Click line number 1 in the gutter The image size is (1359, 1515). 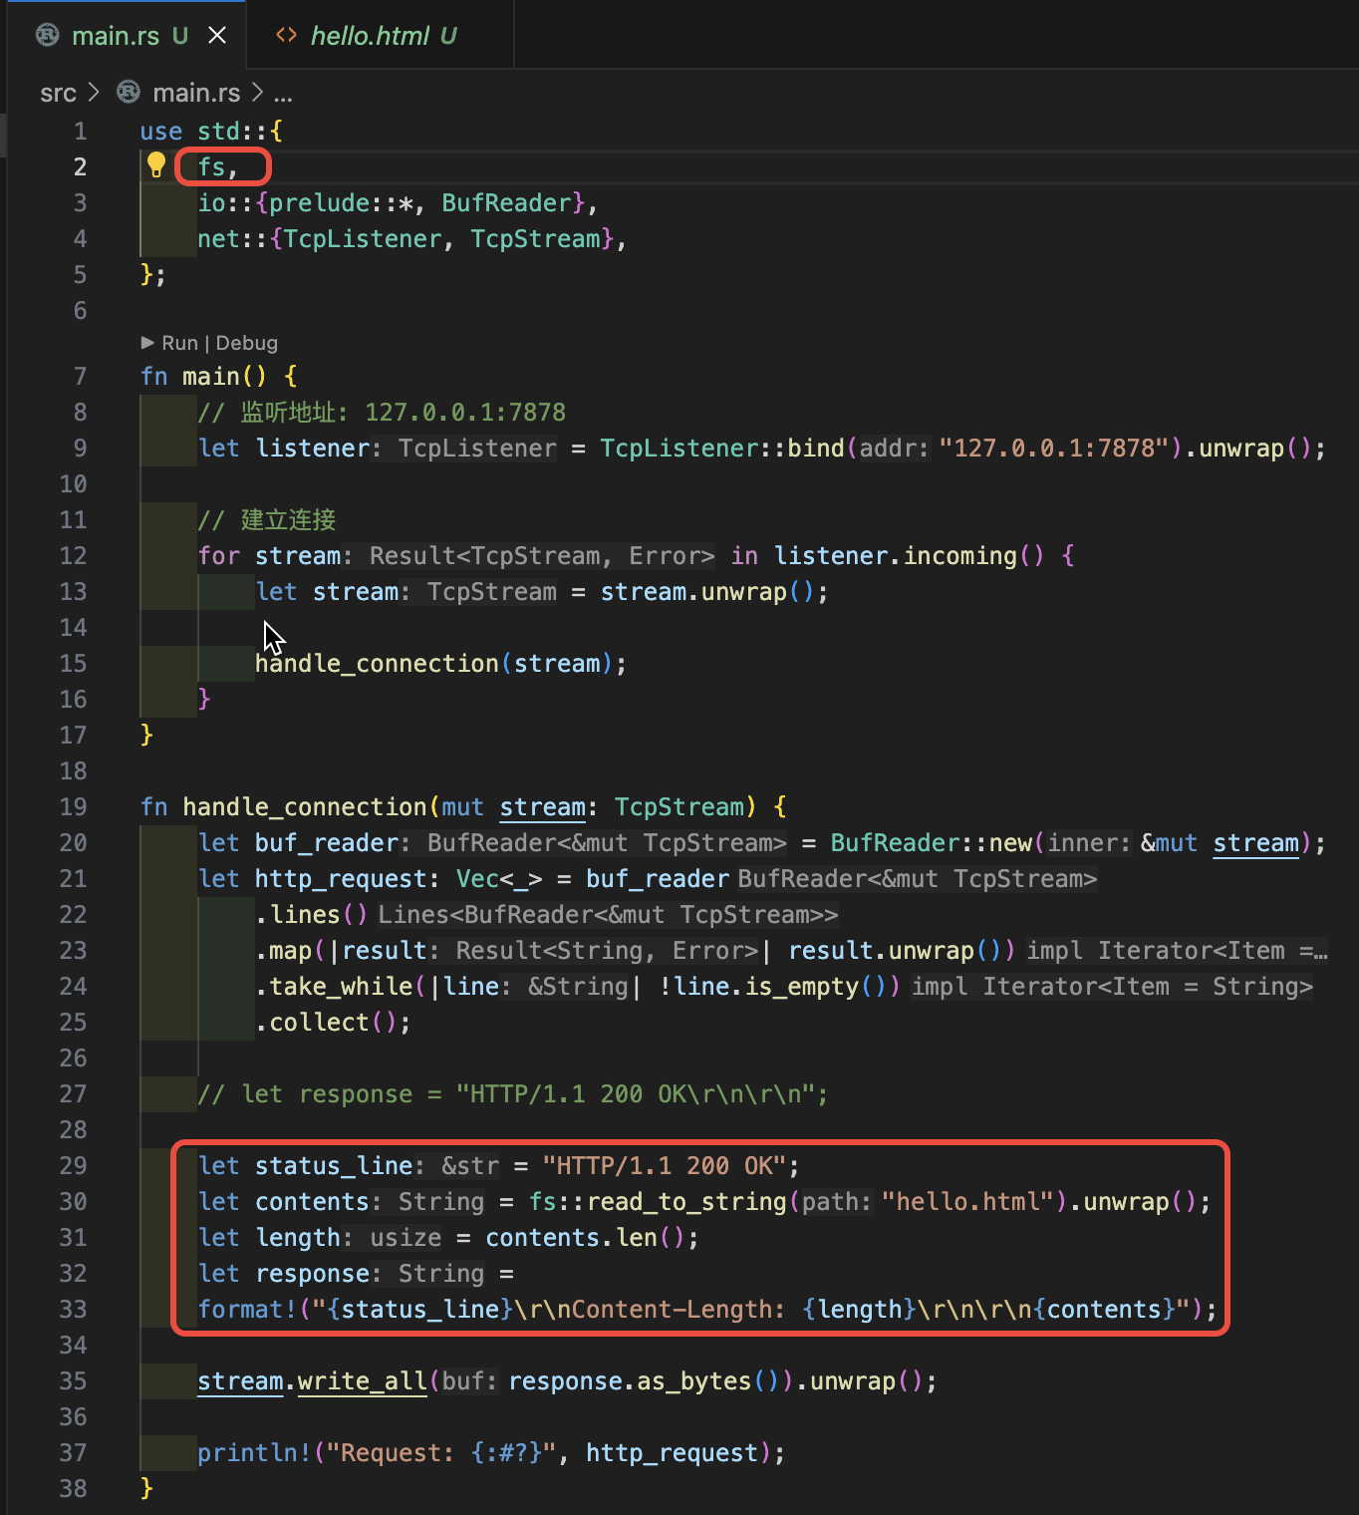80,131
